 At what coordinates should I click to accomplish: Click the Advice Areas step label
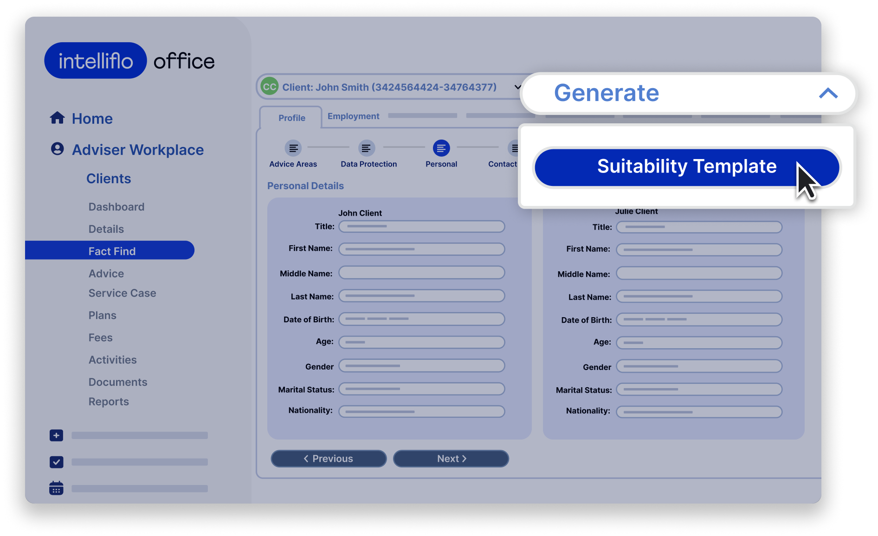tap(293, 164)
